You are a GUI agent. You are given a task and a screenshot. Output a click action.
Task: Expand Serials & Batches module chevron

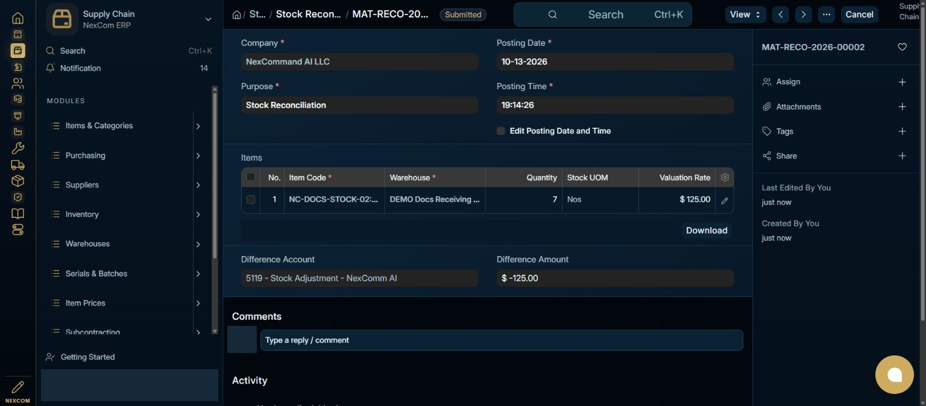[198, 273]
